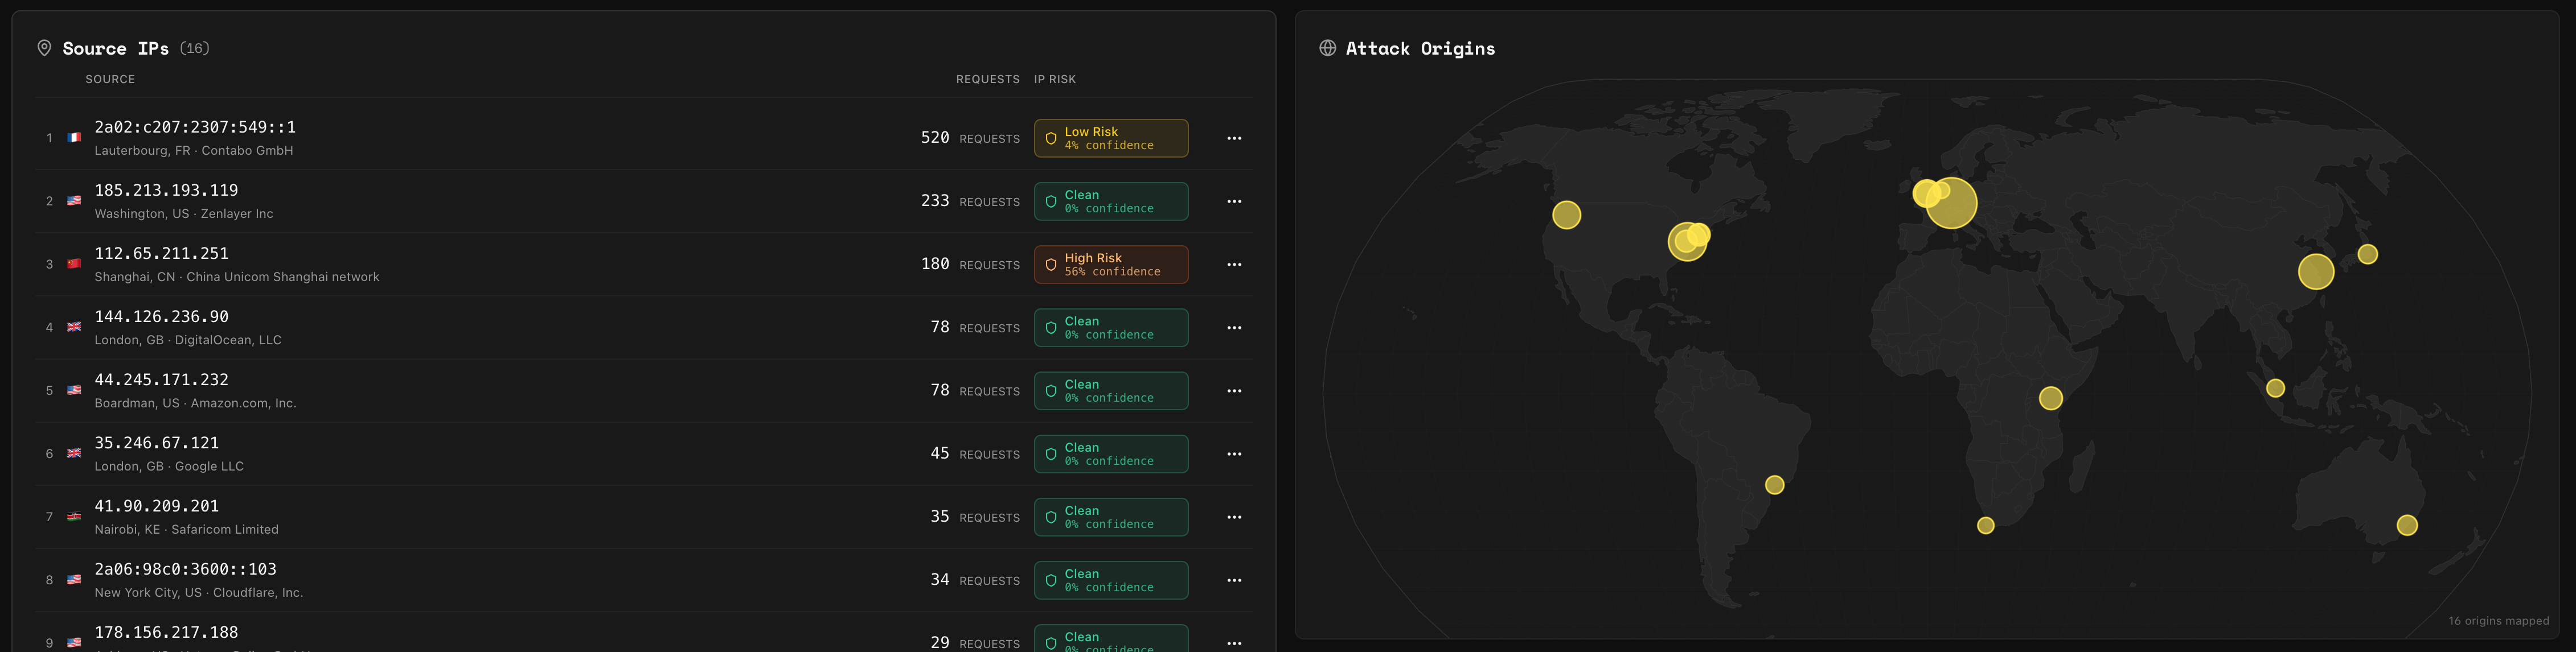The height and width of the screenshot is (652, 2576).
Task: Click the SOURCE column header
Action: point(110,79)
